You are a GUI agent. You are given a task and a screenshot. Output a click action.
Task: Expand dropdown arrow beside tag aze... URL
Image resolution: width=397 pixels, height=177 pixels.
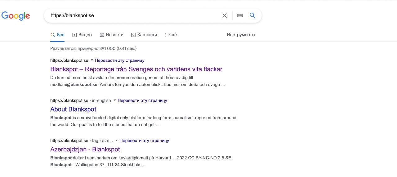[117, 141]
